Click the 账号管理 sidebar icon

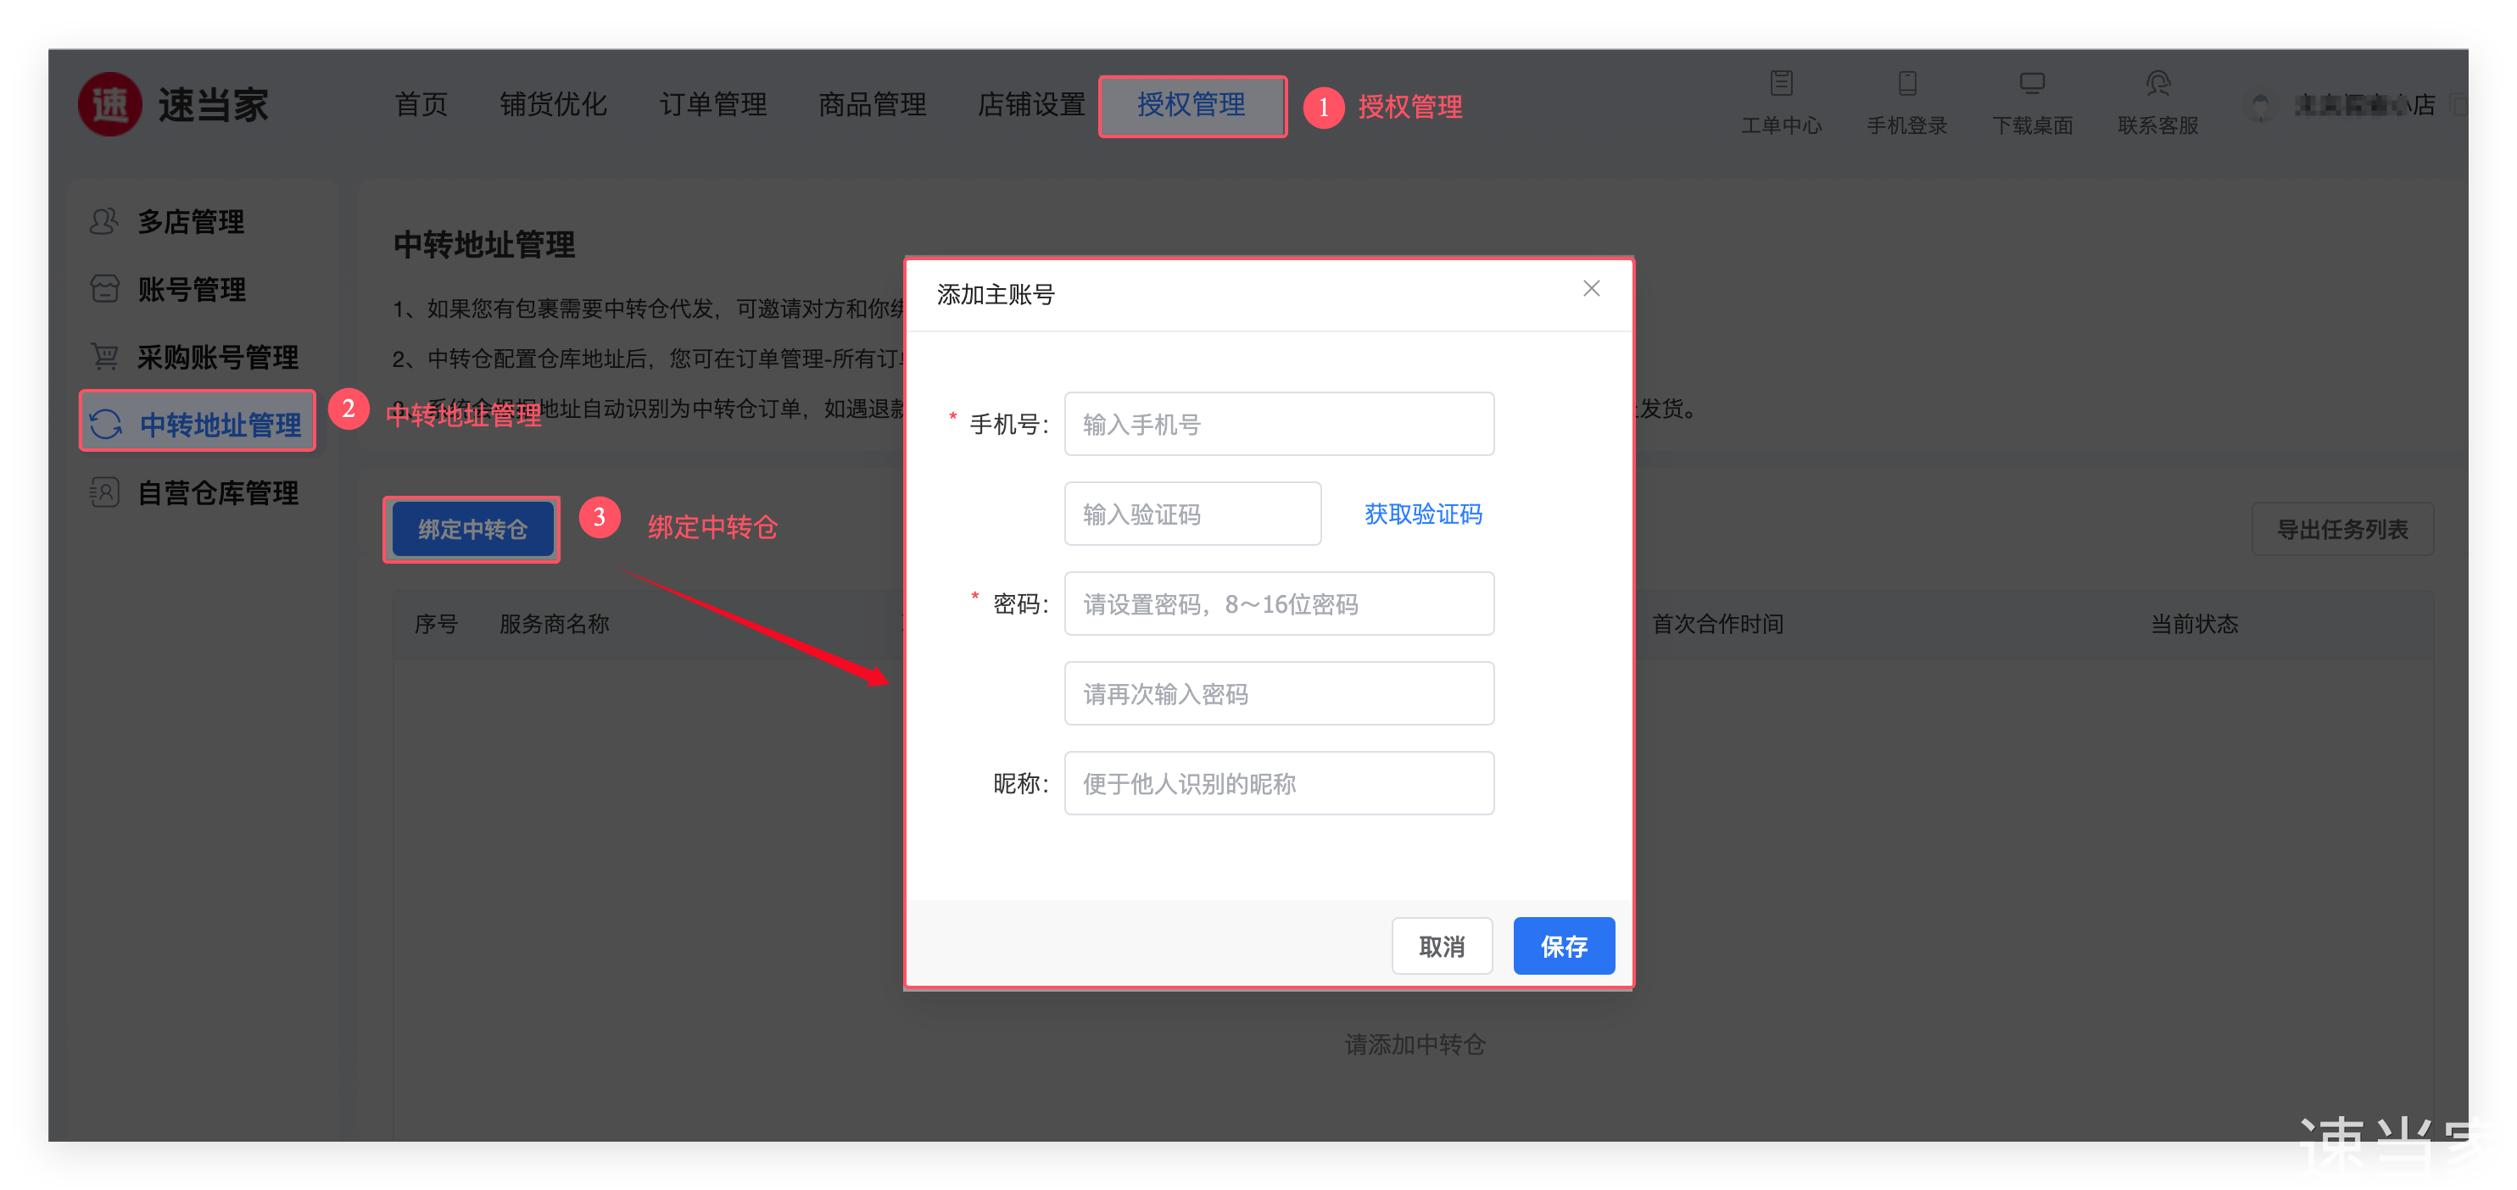103,289
